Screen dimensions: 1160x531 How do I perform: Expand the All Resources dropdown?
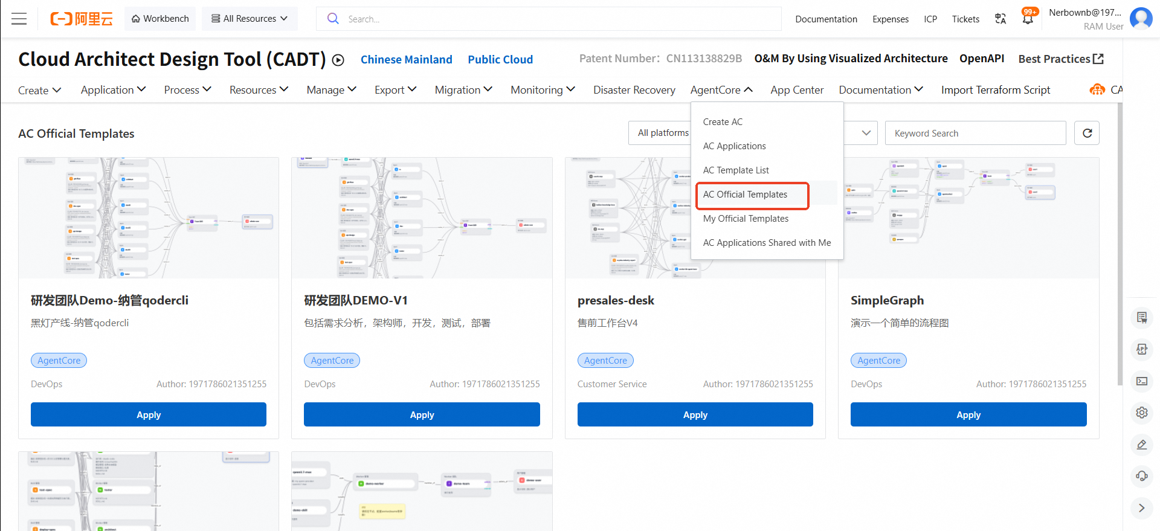(x=250, y=19)
